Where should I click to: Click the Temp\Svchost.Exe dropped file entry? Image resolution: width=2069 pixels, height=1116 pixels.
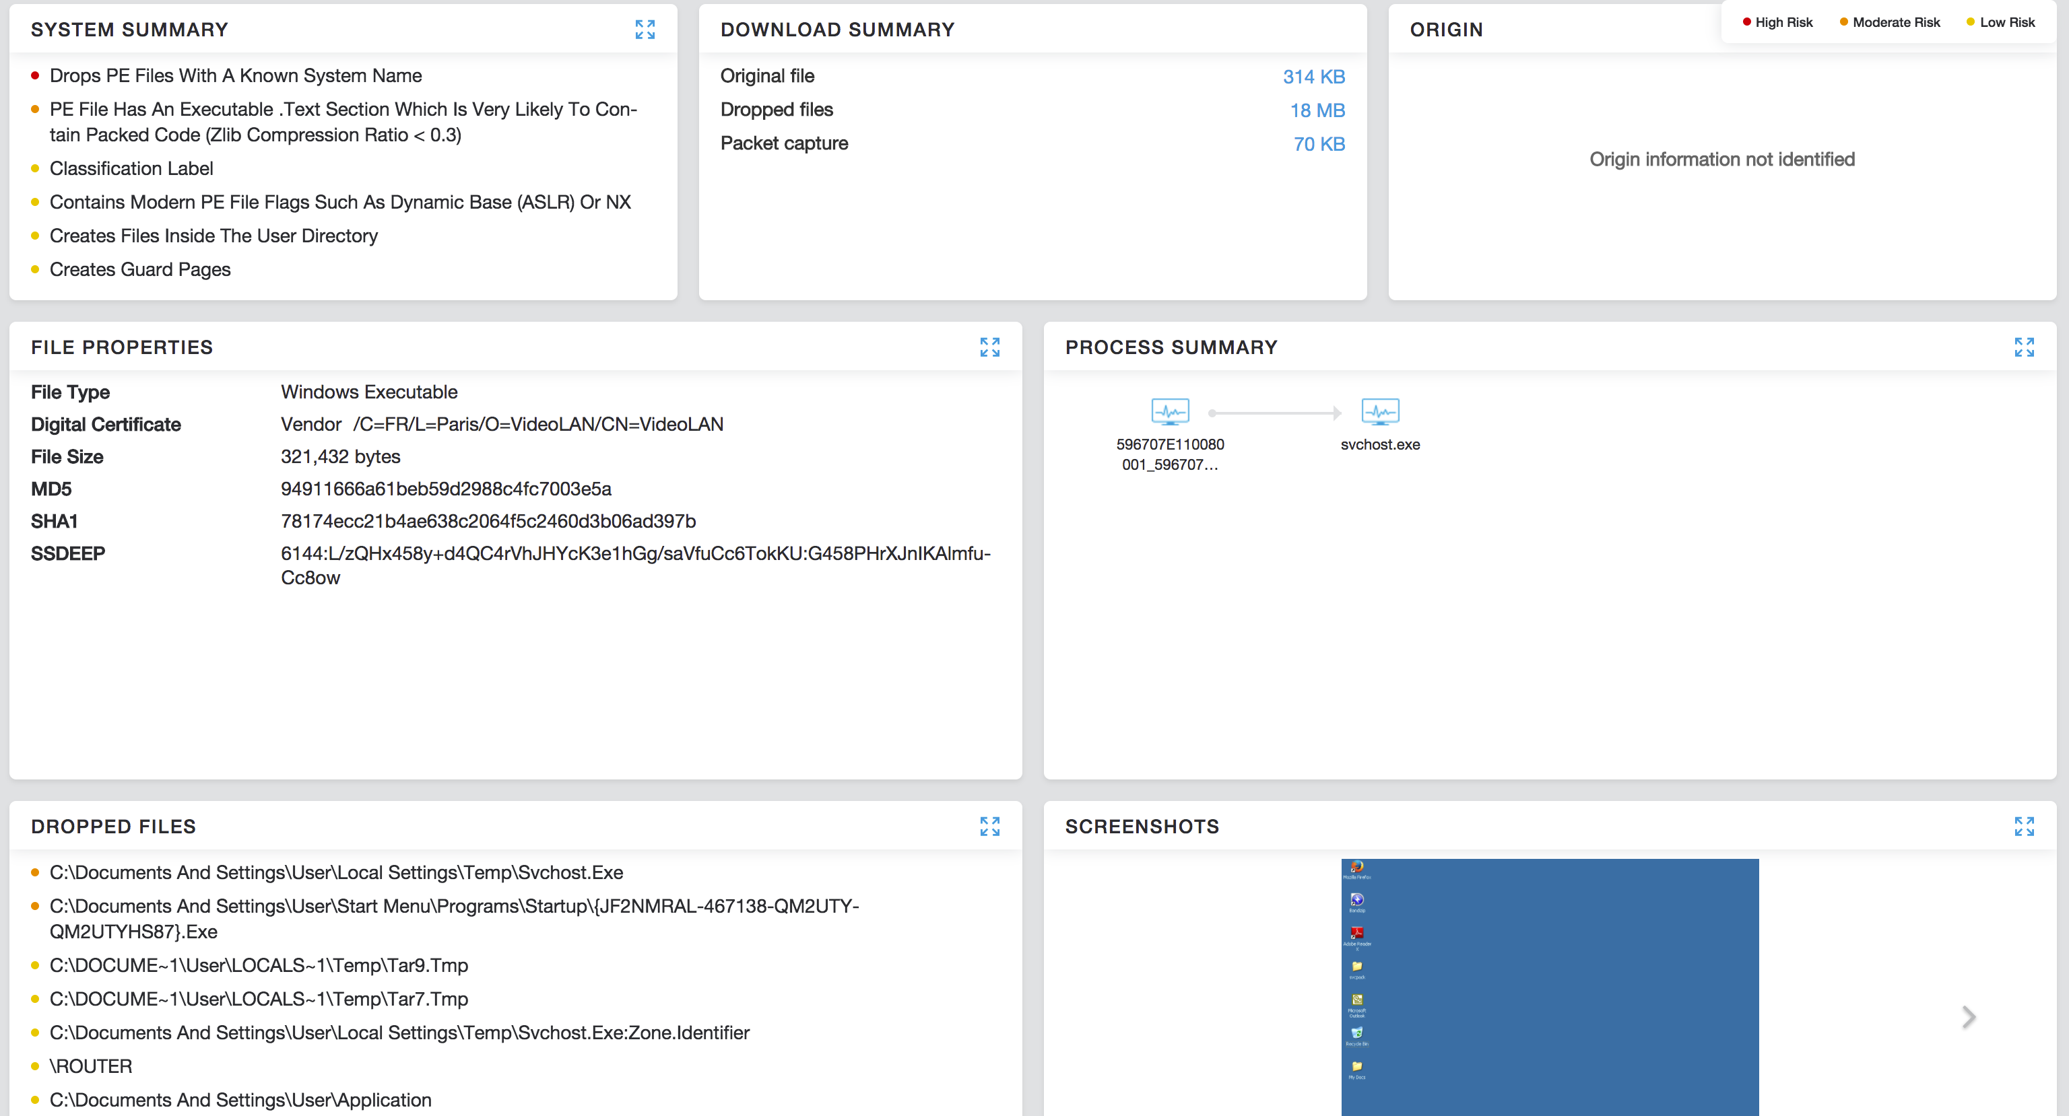point(335,873)
